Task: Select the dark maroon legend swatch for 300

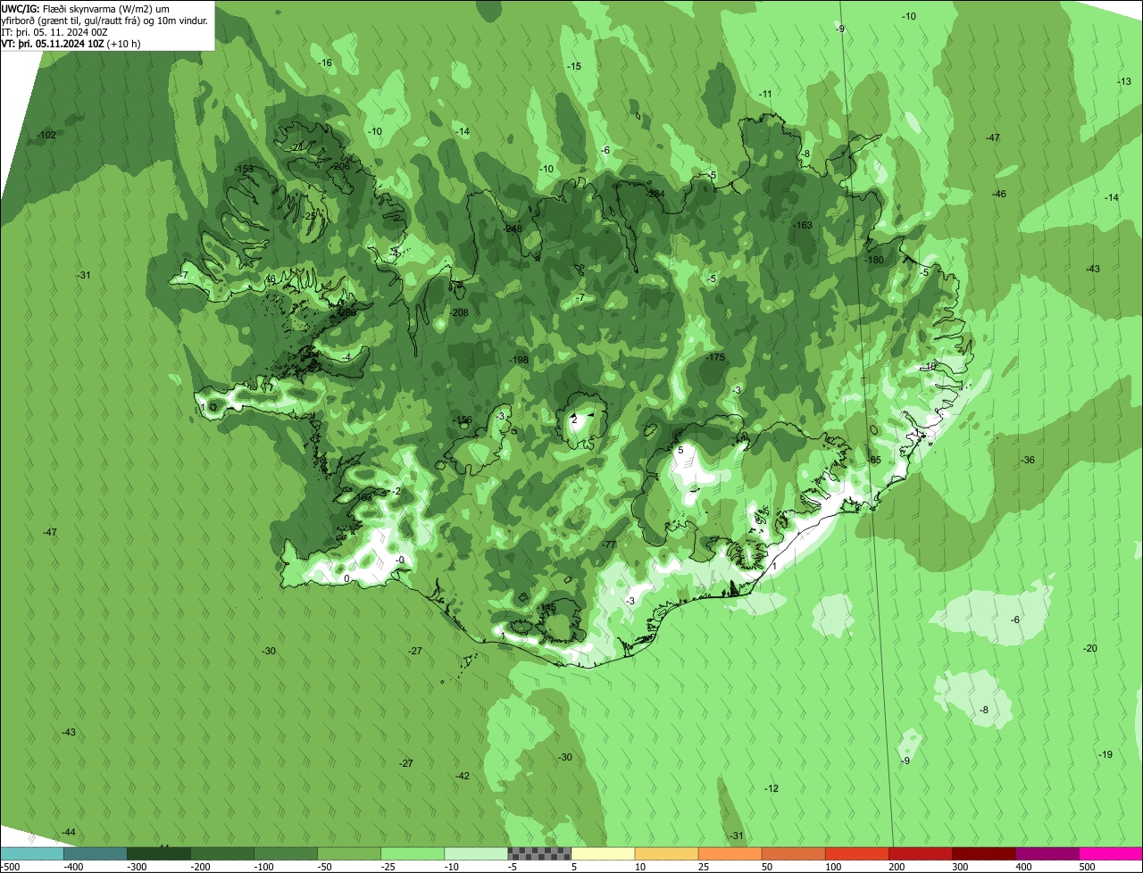Action: 982,853
